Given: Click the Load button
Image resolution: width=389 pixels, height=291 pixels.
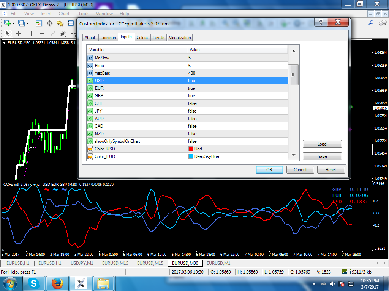Looking at the screenshot, I should (x=322, y=144).
